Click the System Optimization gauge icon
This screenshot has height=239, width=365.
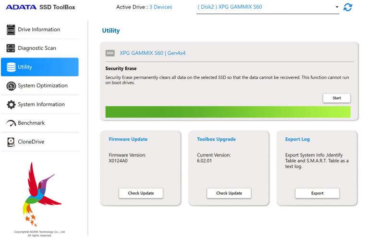tap(11, 86)
